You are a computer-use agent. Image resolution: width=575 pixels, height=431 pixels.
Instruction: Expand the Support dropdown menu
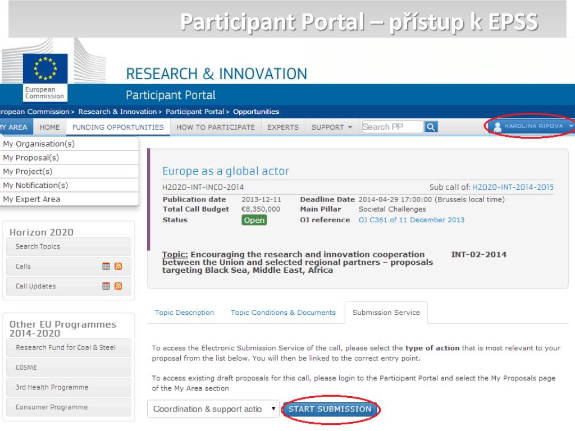click(332, 127)
